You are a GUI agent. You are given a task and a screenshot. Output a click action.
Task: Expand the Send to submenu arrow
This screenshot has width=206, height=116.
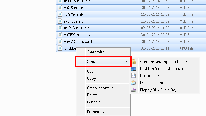click(126, 62)
